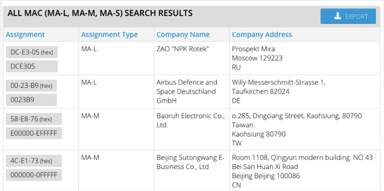Select the 58-E8-76 (hex) badge
This screenshot has width=384, height=191.
click(33, 119)
